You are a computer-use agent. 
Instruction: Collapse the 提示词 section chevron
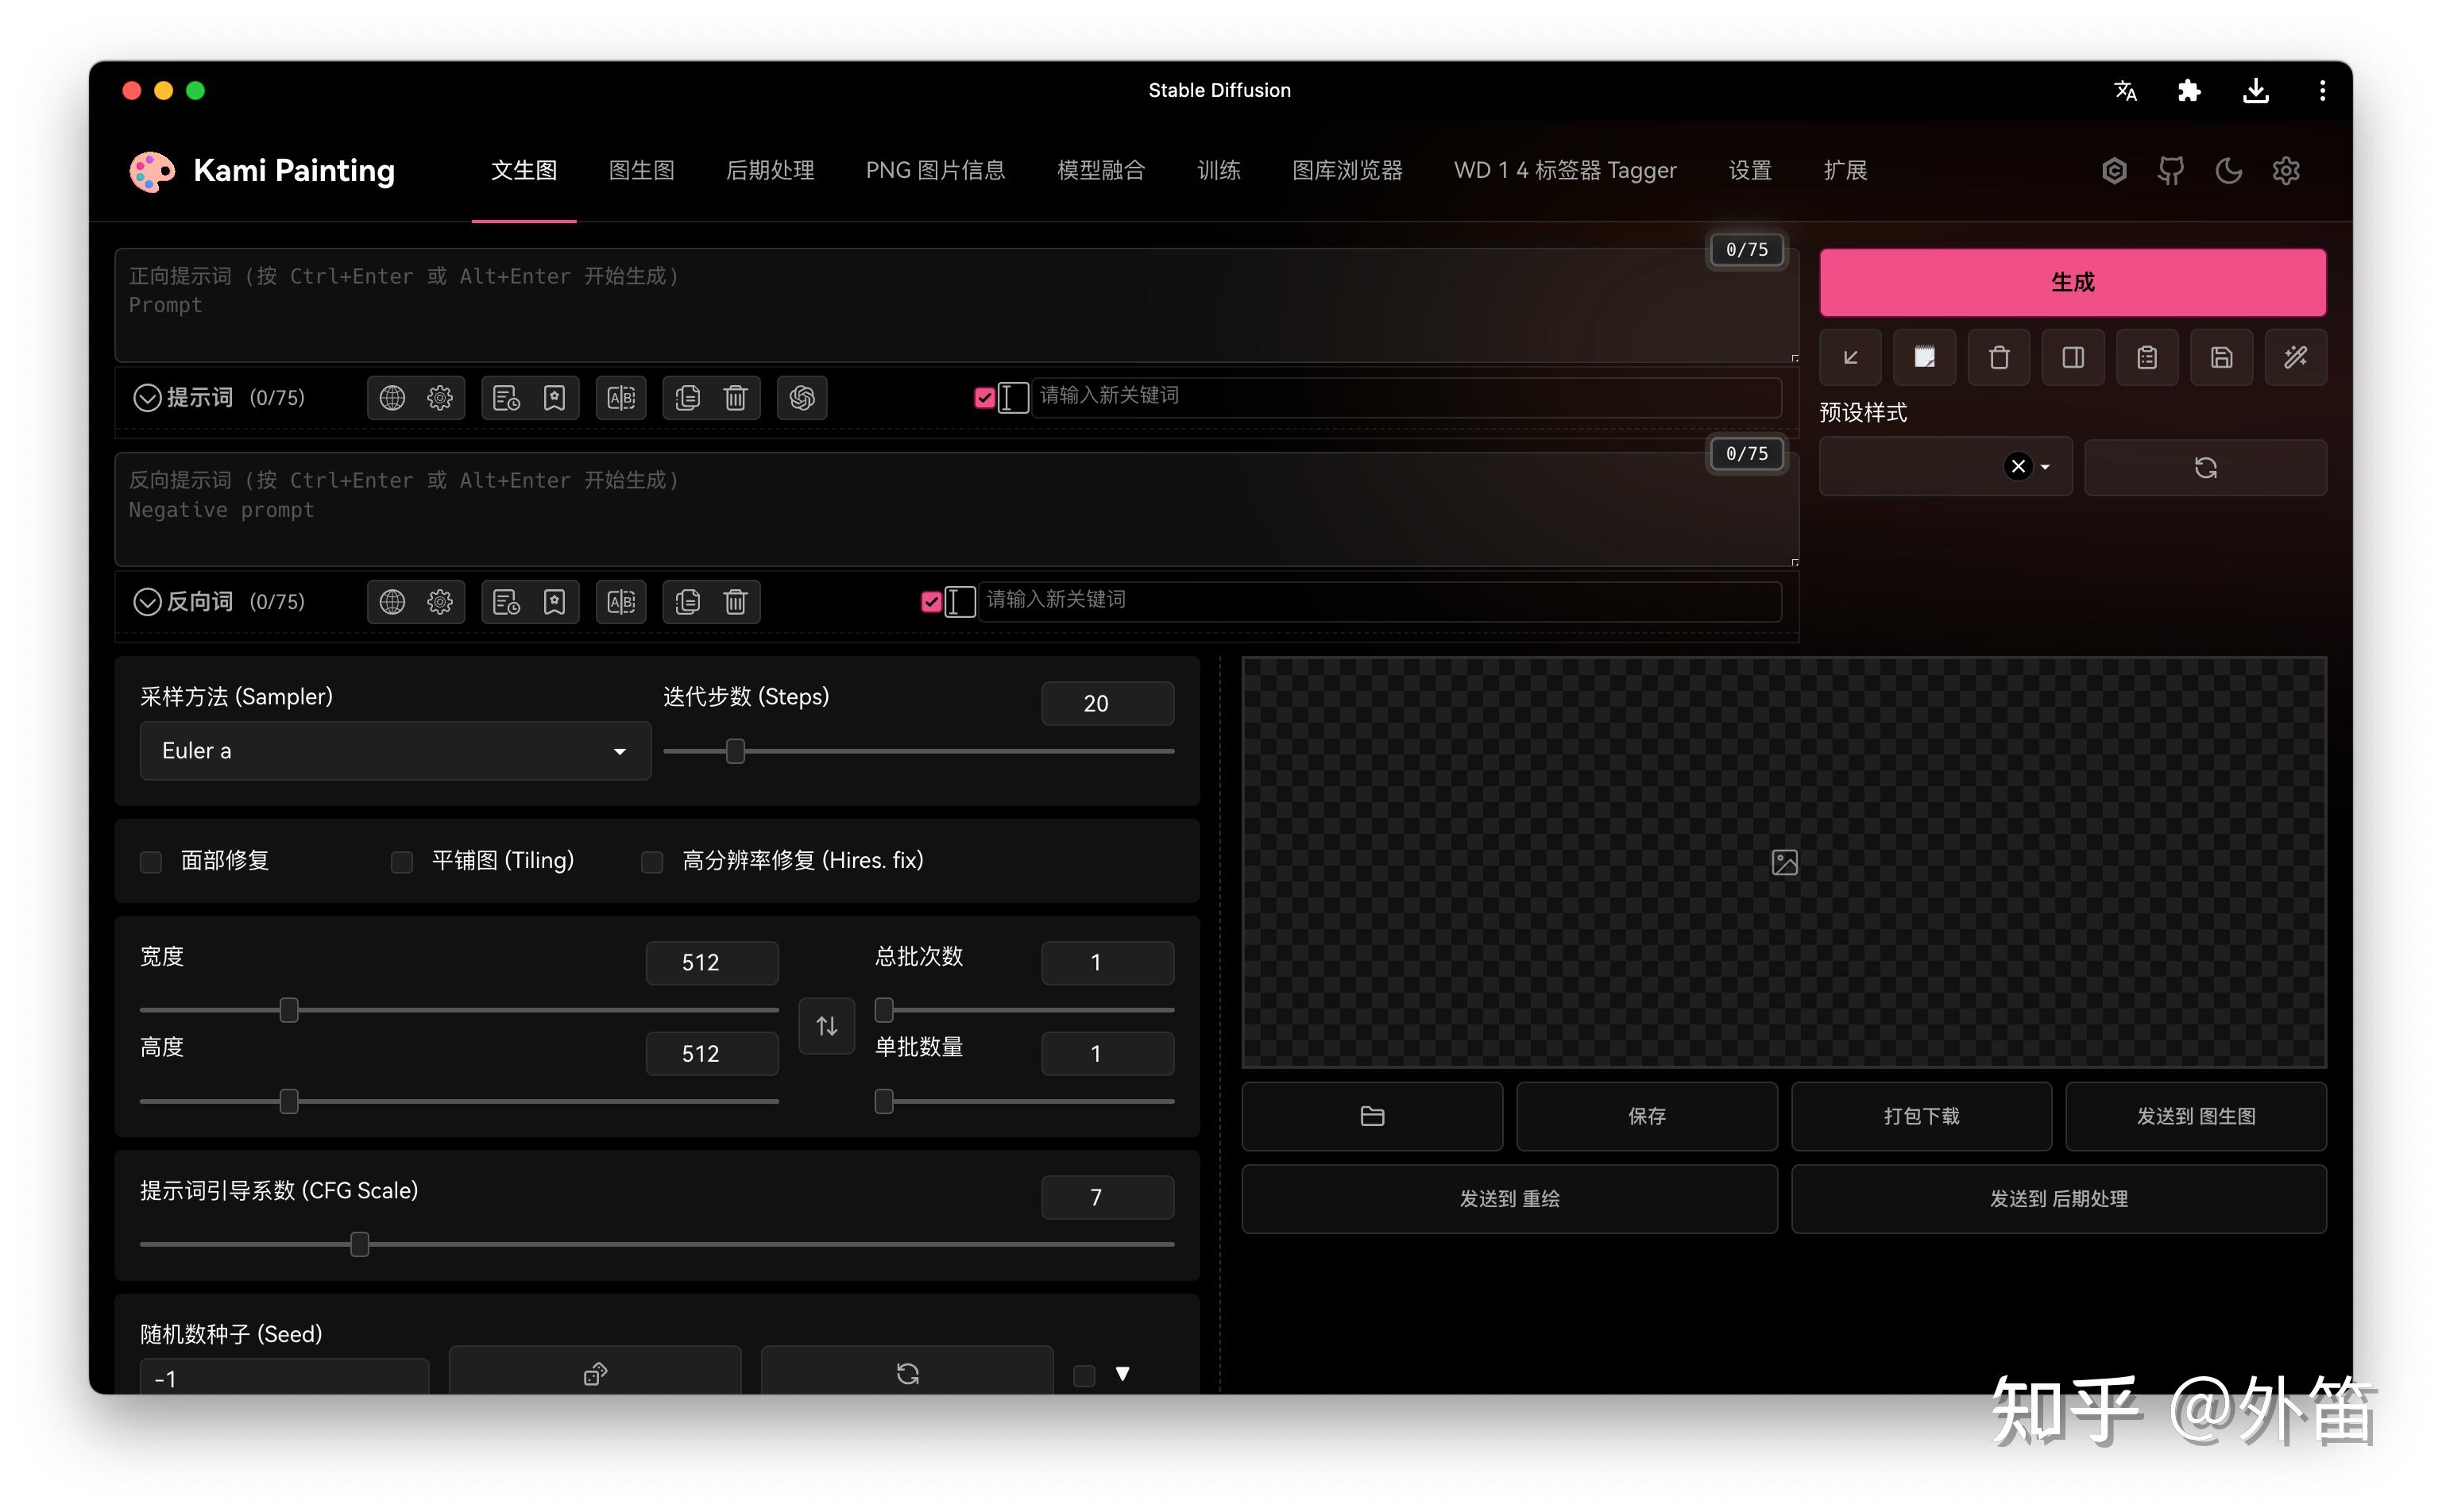coord(147,398)
